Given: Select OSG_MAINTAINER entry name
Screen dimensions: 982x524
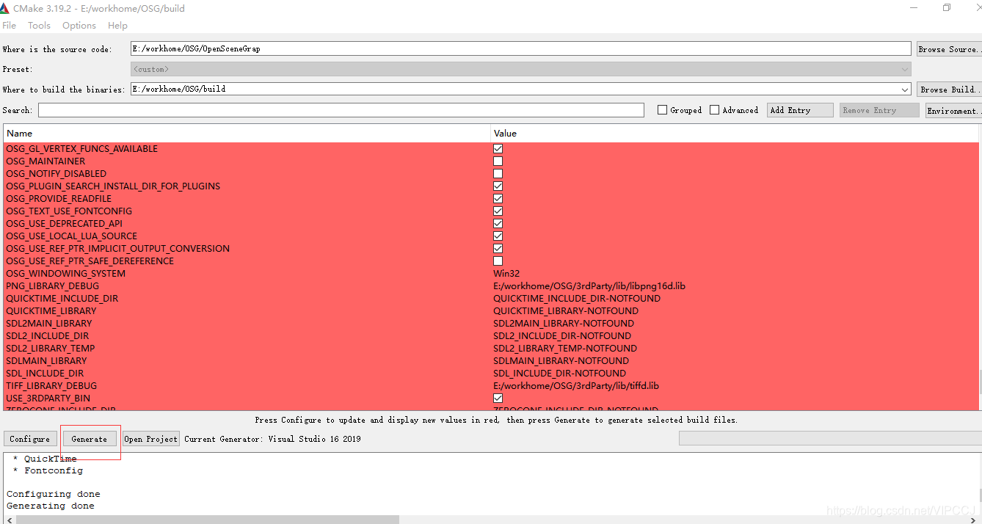Looking at the screenshot, I should (46, 161).
